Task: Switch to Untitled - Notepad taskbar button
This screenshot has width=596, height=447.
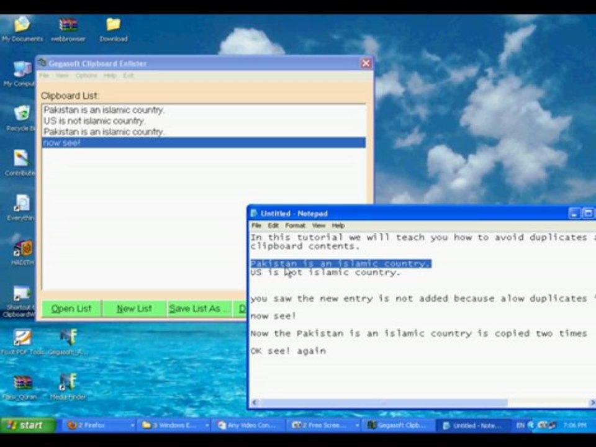Action: [x=472, y=425]
